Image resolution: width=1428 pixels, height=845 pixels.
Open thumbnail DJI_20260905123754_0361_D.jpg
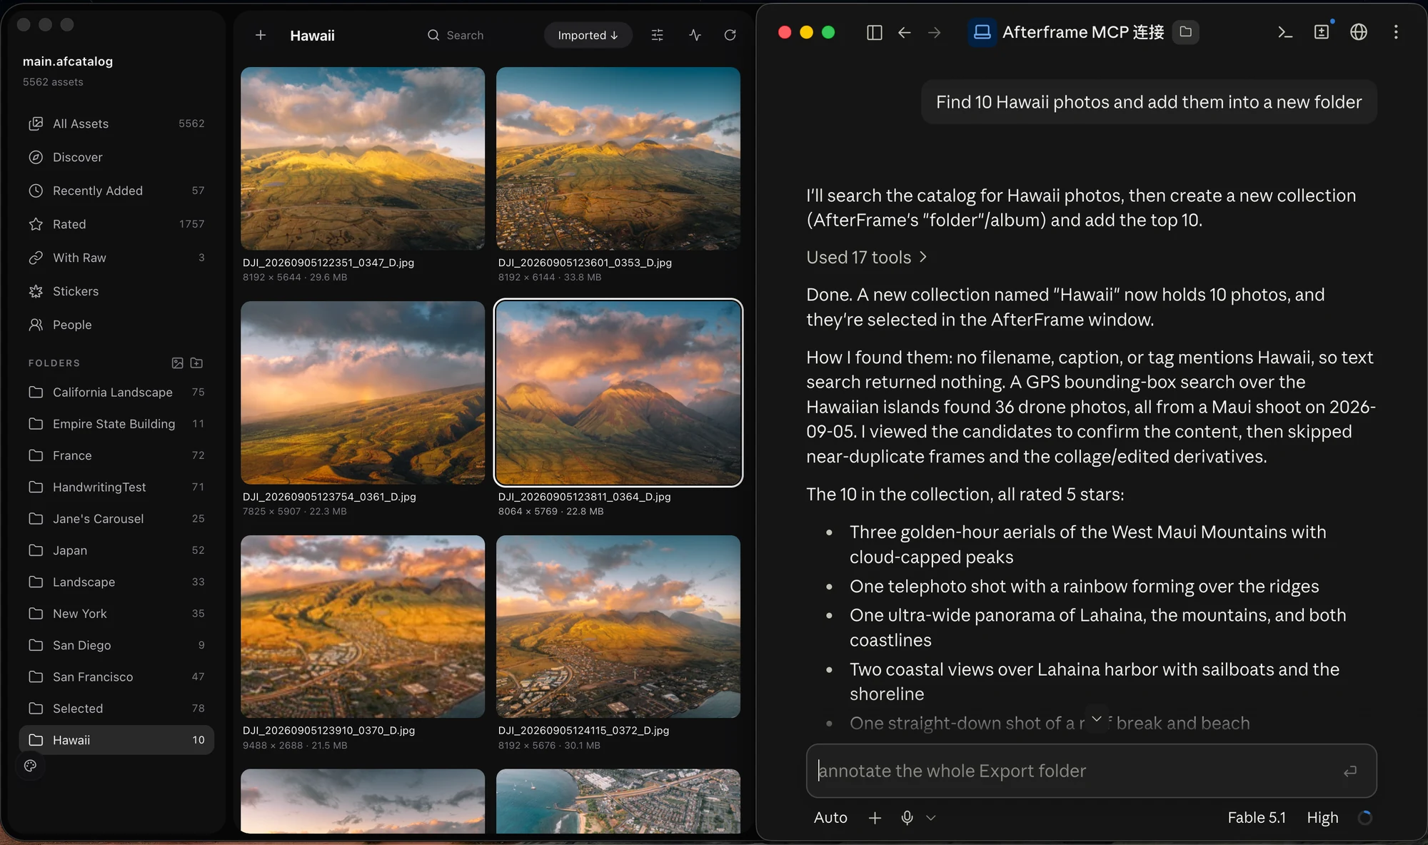pos(363,393)
